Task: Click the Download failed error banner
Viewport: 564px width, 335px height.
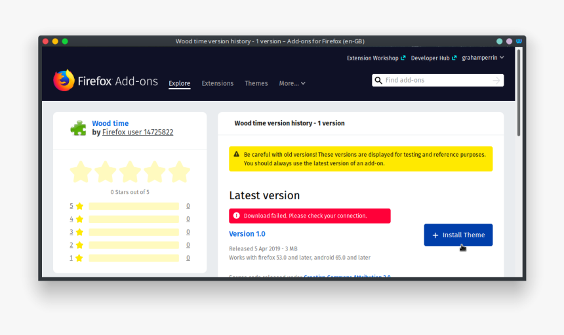Action: click(310, 216)
